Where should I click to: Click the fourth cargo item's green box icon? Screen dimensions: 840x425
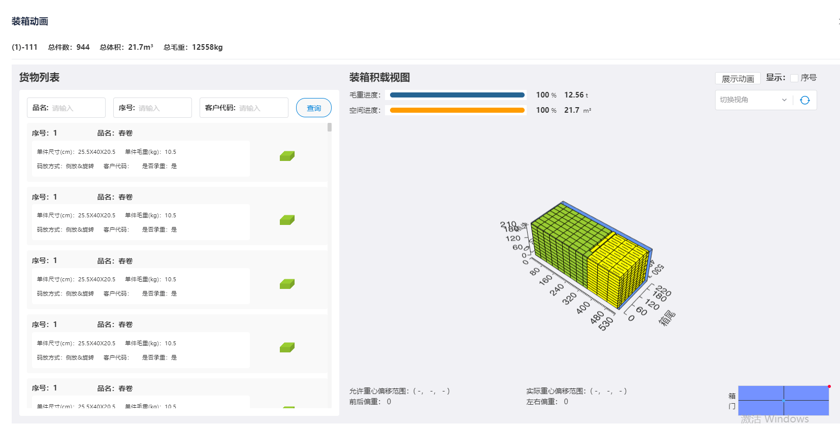[x=287, y=347]
